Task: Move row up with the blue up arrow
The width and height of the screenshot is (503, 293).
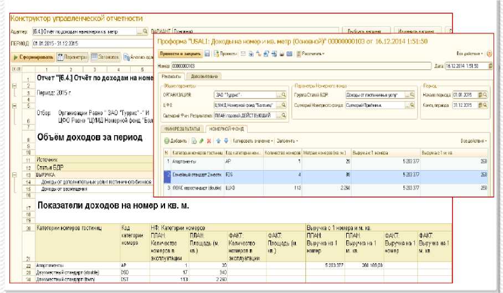Action: tap(219, 141)
